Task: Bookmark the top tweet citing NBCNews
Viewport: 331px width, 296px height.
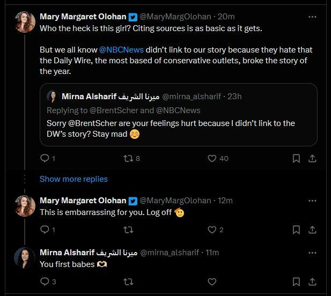Action: [x=296, y=158]
